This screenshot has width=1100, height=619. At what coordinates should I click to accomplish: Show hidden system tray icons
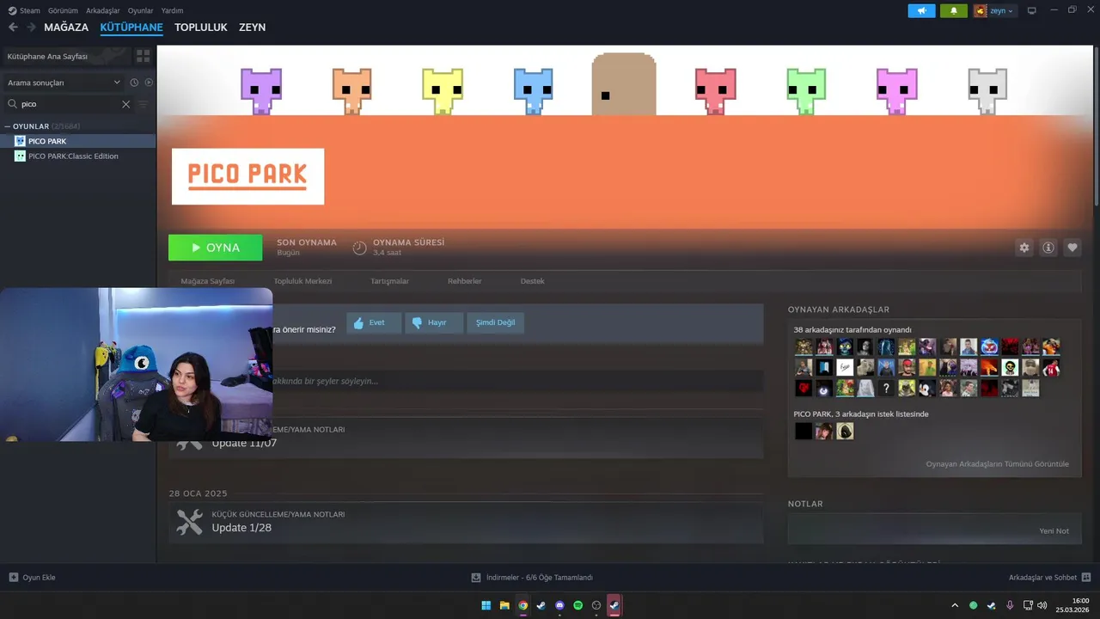tap(954, 605)
